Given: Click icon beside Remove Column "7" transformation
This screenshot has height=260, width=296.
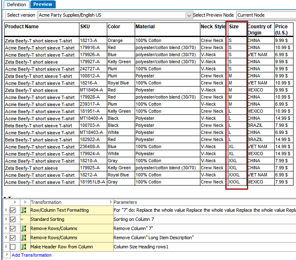Looking at the screenshot, I should 23,228.
